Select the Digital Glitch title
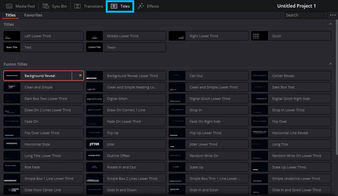 [x=126, y=99]
